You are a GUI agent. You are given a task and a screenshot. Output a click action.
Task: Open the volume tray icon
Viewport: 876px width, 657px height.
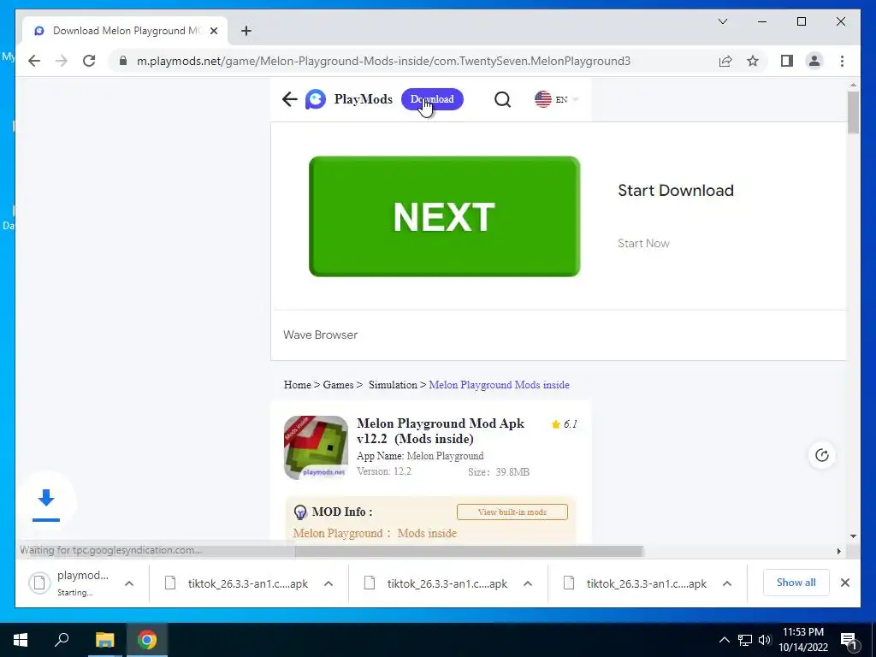pos(765,640)
